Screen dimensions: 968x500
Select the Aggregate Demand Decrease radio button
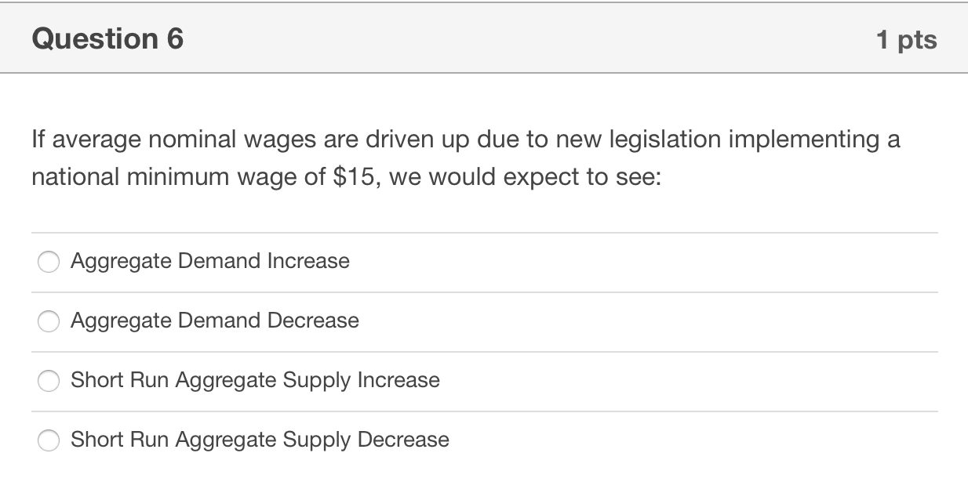[49, 321]
